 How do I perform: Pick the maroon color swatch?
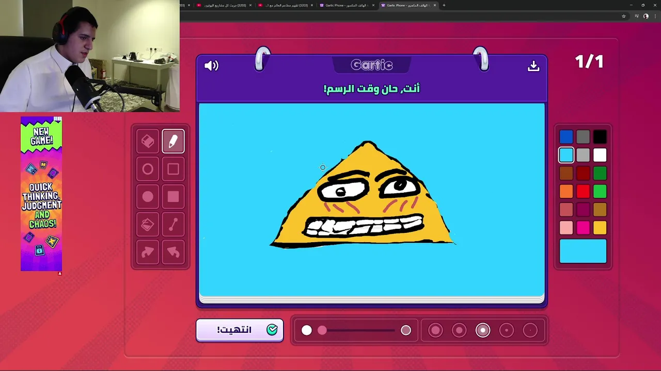tap(583, 209)
